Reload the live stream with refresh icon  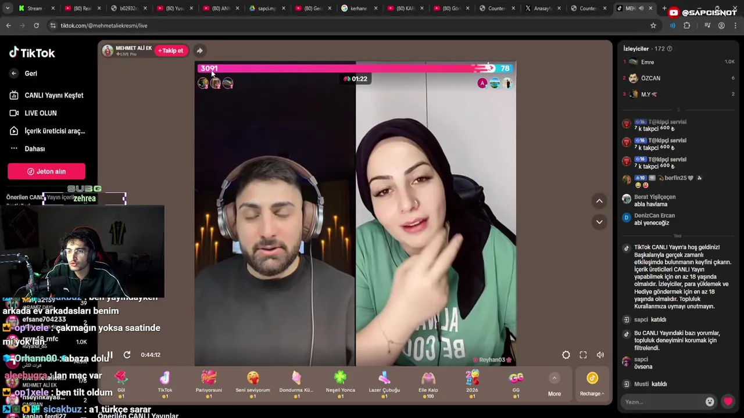pyautogui.click(x=127, y=355)
